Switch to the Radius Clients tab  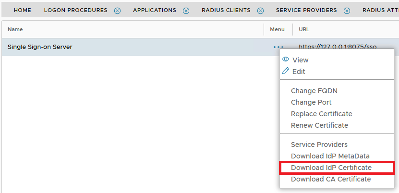226,10
